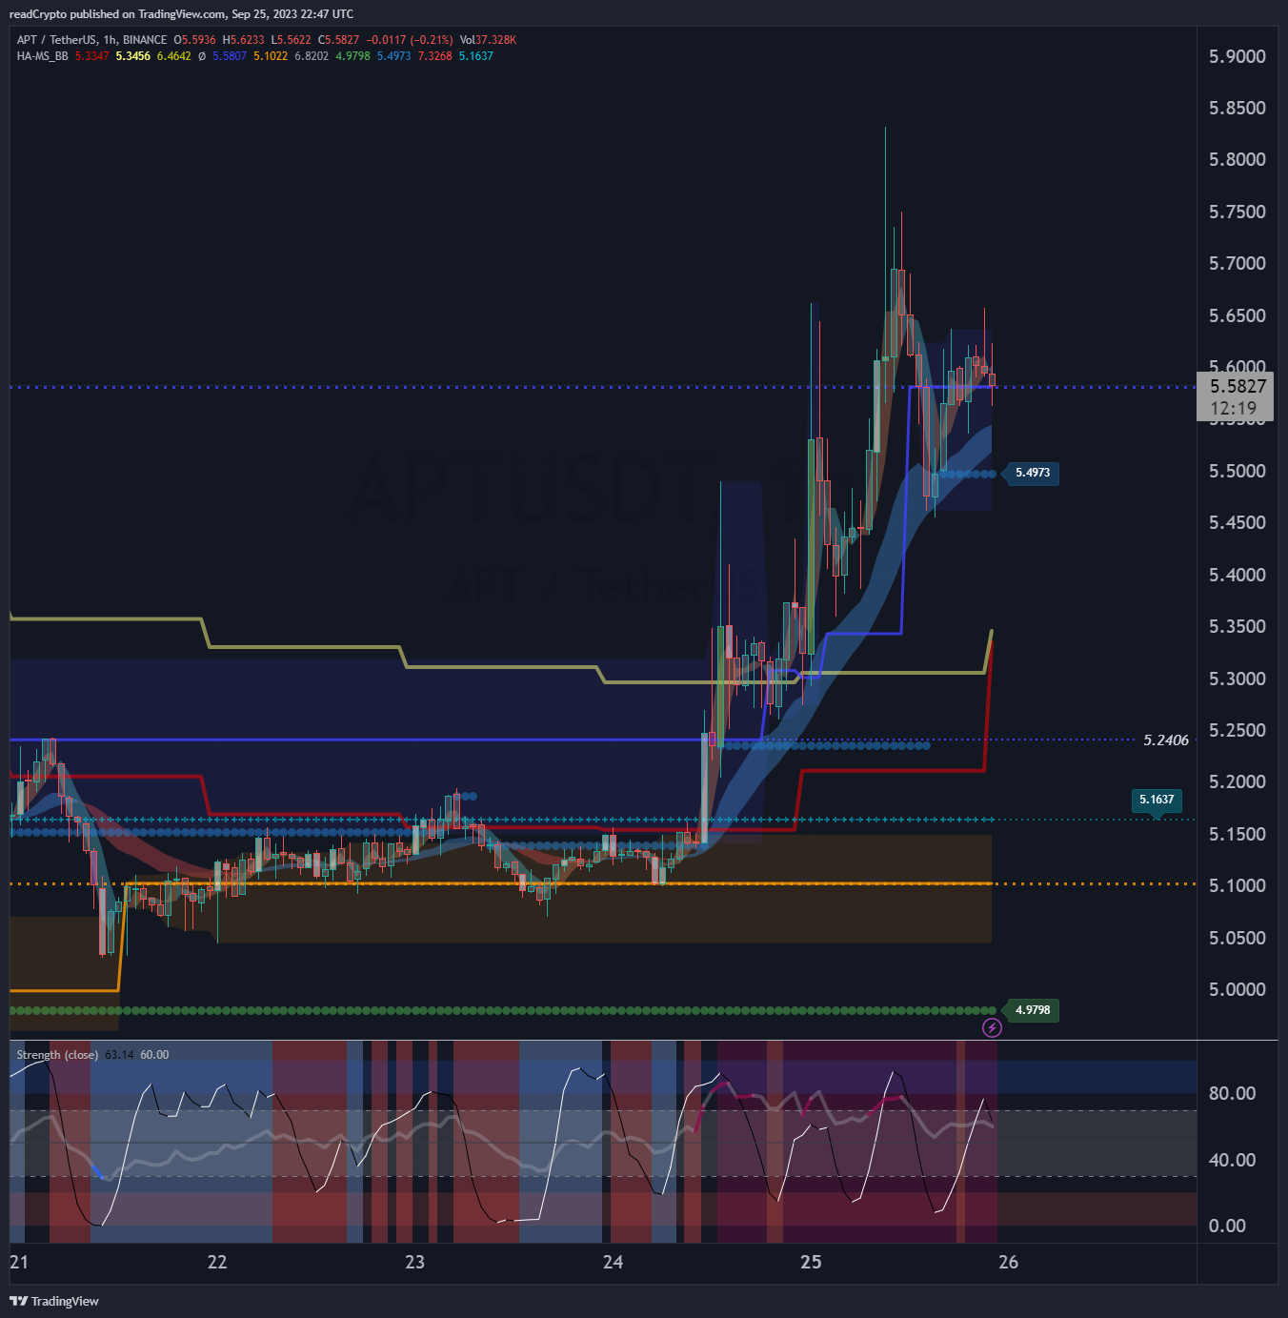Select the HA-MS_BB indicator legend name
Screen dimensions: 1288x1318
tap(42, 56)
